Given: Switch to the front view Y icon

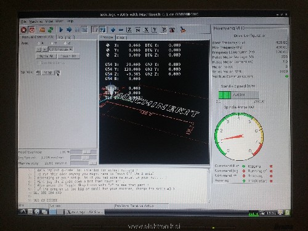Looking at the screenshot, I should pos(155,30).
